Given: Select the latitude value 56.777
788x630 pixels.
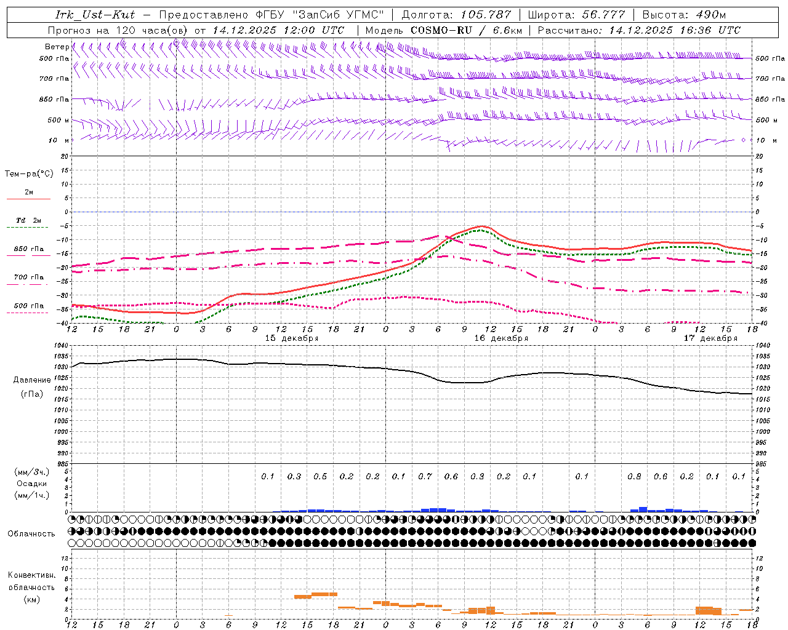Looking at the screenshot, I should 604,15.
